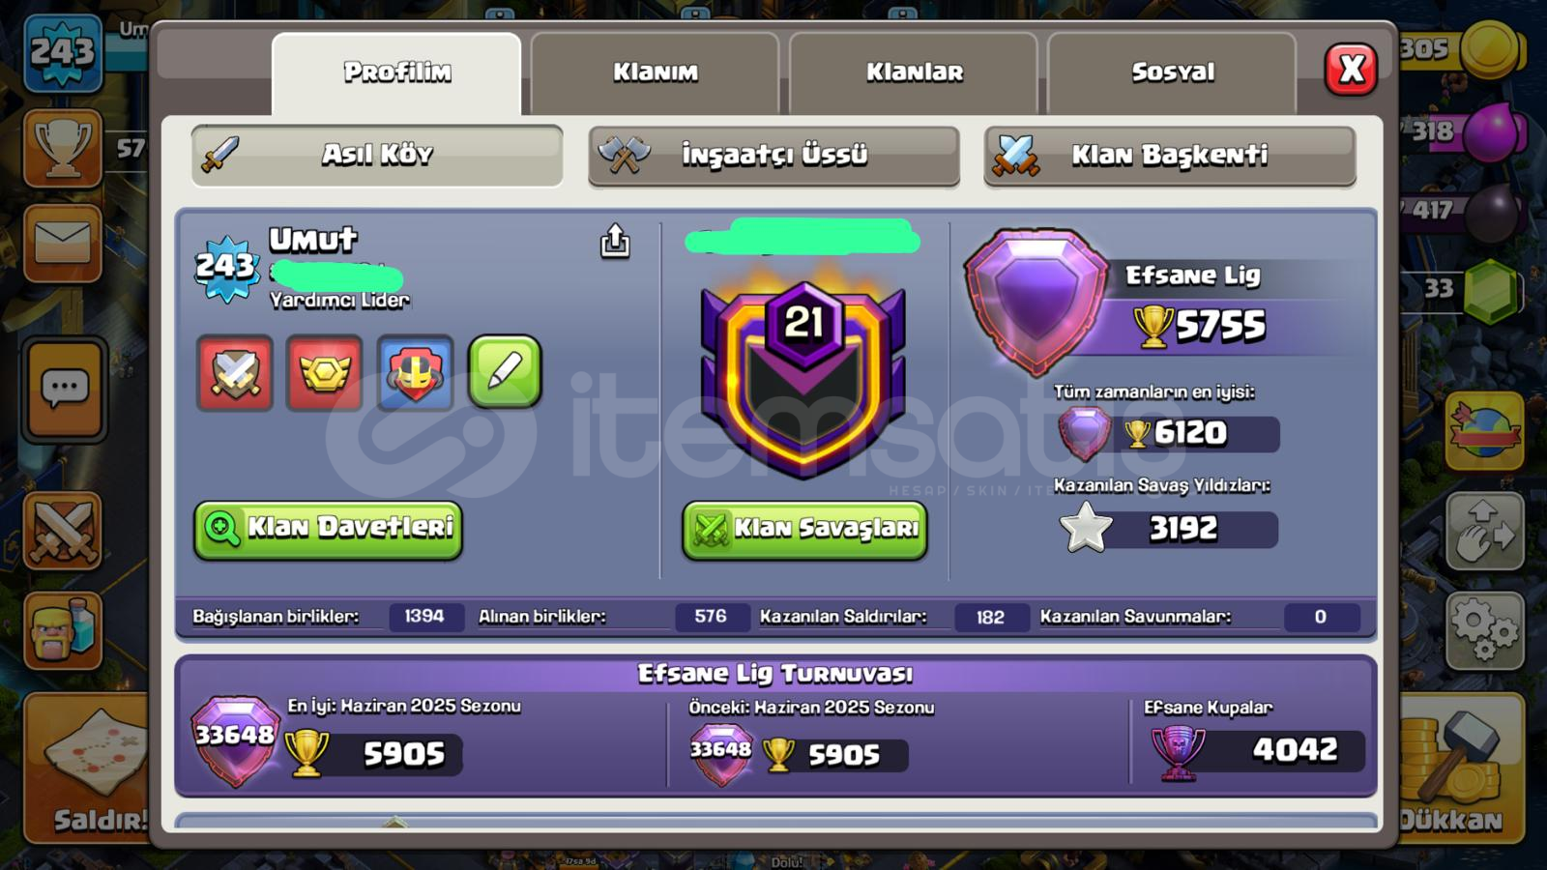Select the Klan Başkenti view
The image size is (1547, 870).
[1170, 155]
